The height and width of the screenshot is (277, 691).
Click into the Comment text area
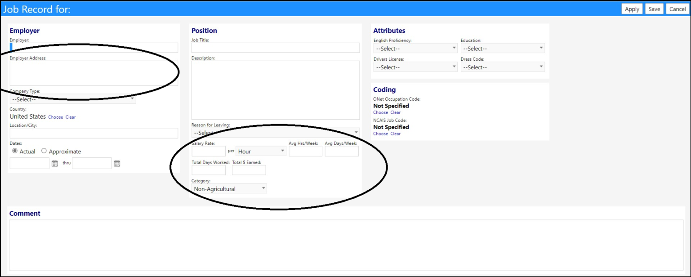346,245
